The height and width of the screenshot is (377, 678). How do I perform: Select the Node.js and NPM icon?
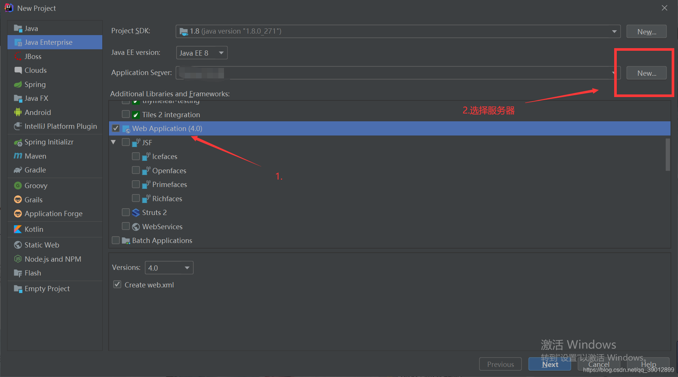point(18,259)
